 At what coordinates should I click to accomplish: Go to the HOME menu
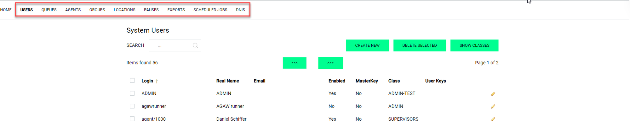[x=6, y=10]
